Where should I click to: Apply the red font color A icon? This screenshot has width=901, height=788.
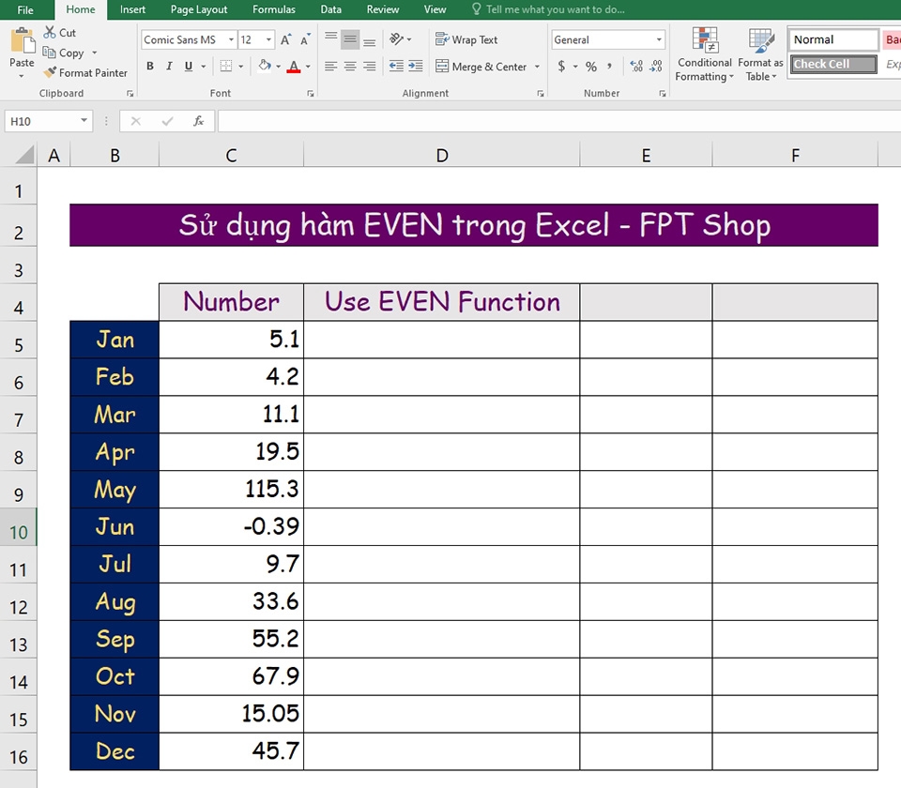point(294,66)
